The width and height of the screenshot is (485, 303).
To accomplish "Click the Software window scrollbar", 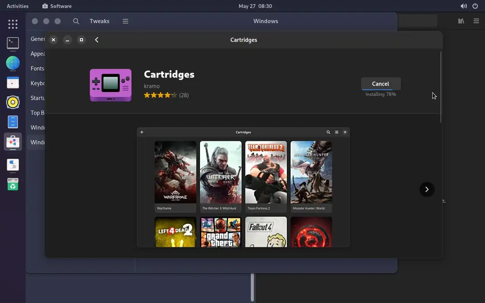I will [x=441, y=87].
